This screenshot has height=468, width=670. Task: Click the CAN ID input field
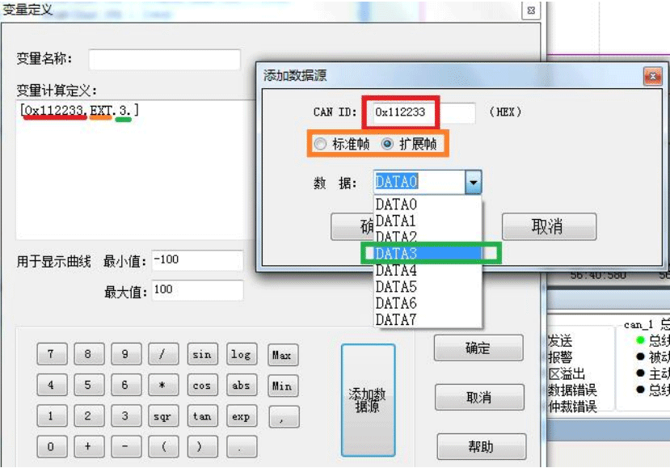[420, 113]
